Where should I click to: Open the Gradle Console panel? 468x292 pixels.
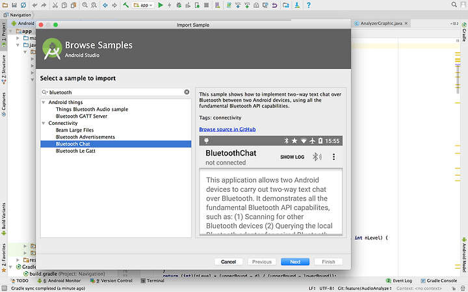(x=439, y=281)
